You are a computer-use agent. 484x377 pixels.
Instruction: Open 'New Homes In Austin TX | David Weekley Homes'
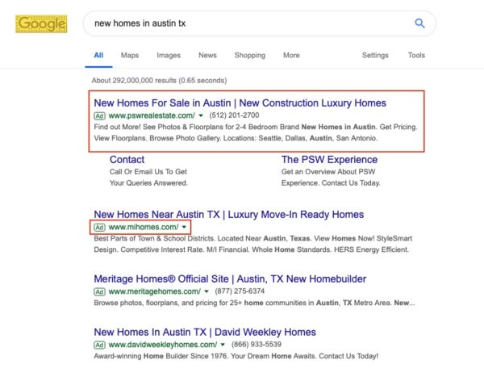(205, 332)
